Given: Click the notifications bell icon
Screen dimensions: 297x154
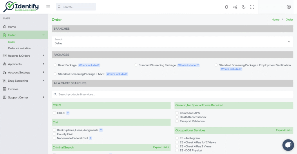Looking at the screenshot, I should (x=227, y=7).
